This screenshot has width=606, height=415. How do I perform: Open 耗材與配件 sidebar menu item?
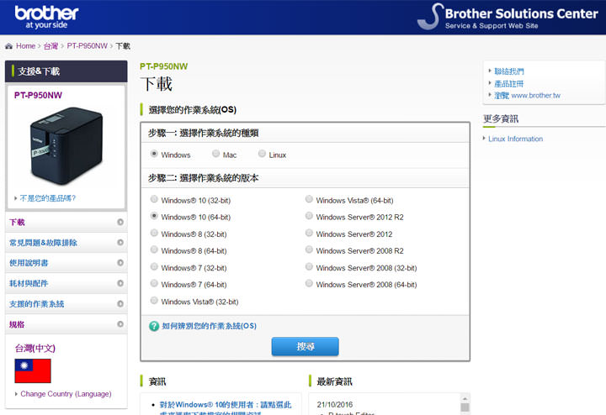(x=66, y=283)
